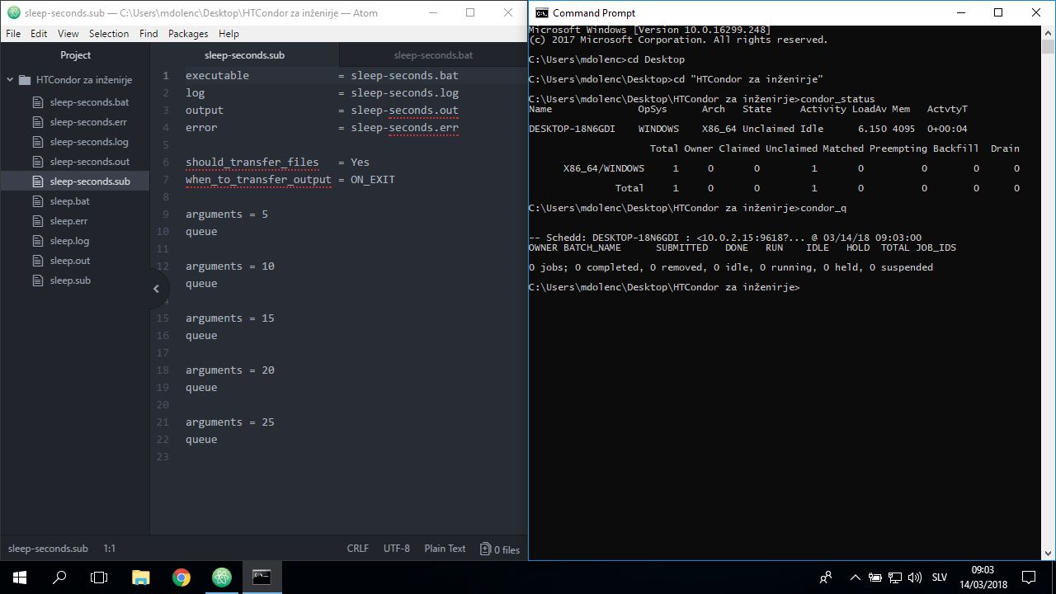Click the file icon beside sleep.out
The height and width of the screenshot is (594, 1056).
tap(37, 261)
